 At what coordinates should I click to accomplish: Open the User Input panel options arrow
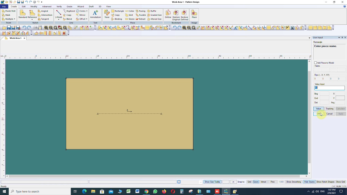[x=339, y=38]
